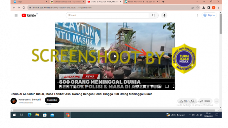This screenshot has width=228, height=128.
Task: Go forward with browser forward arrow
Action: coord(19,7)
